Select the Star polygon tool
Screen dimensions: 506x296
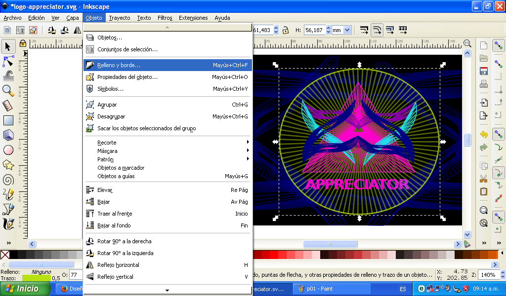(x=8, y=165)
